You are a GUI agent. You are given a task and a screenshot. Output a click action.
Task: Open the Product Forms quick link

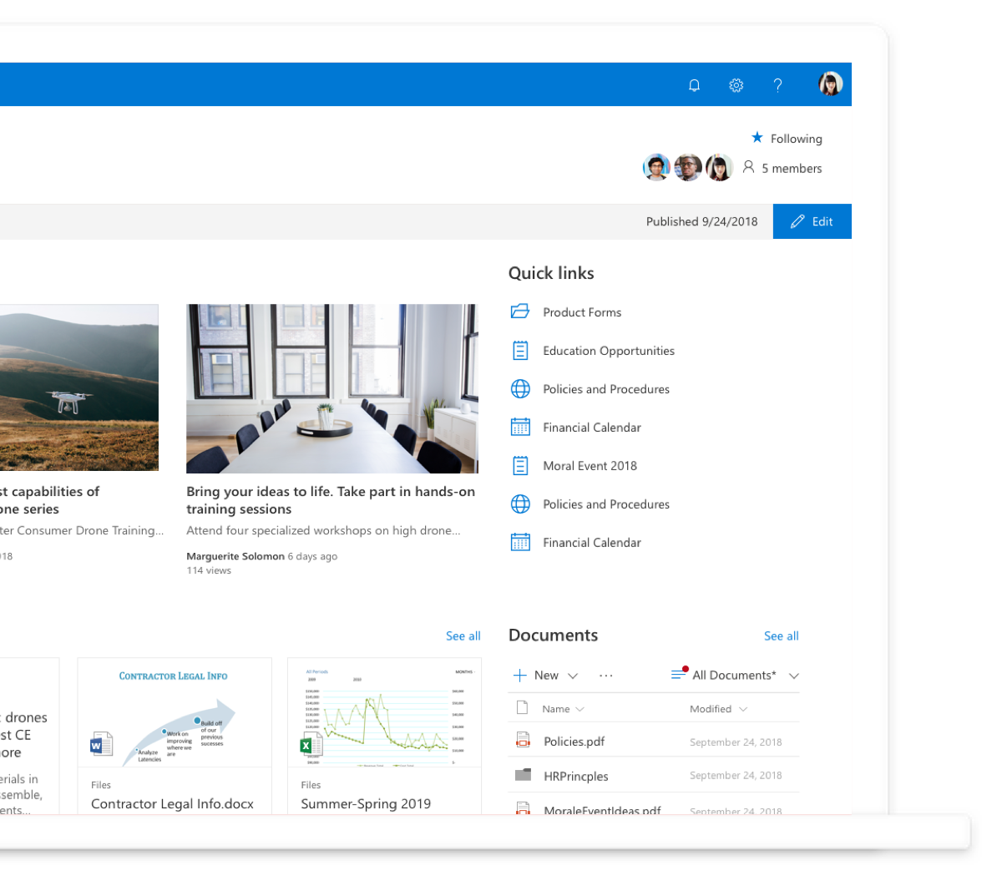coord(582,312)
